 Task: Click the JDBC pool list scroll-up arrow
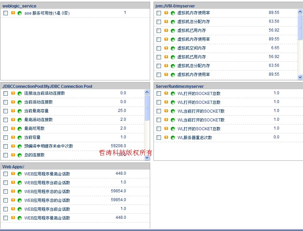pyautogui.click(x=147, y=92)
